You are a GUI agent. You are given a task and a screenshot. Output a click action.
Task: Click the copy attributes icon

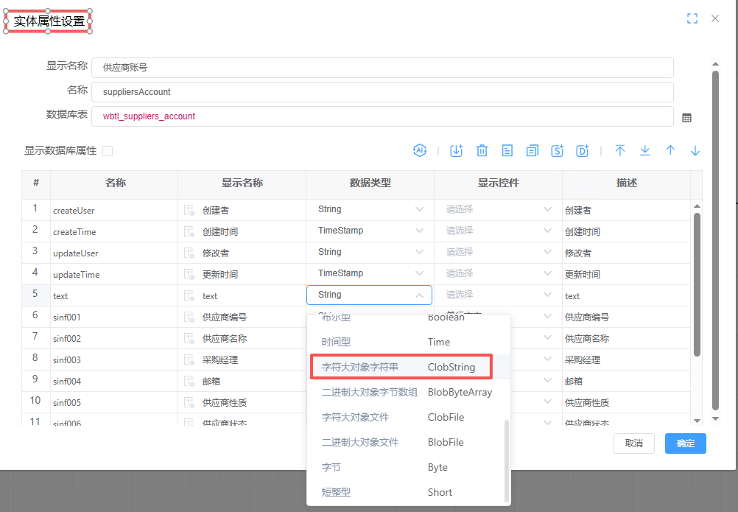[x=532, y=150]
